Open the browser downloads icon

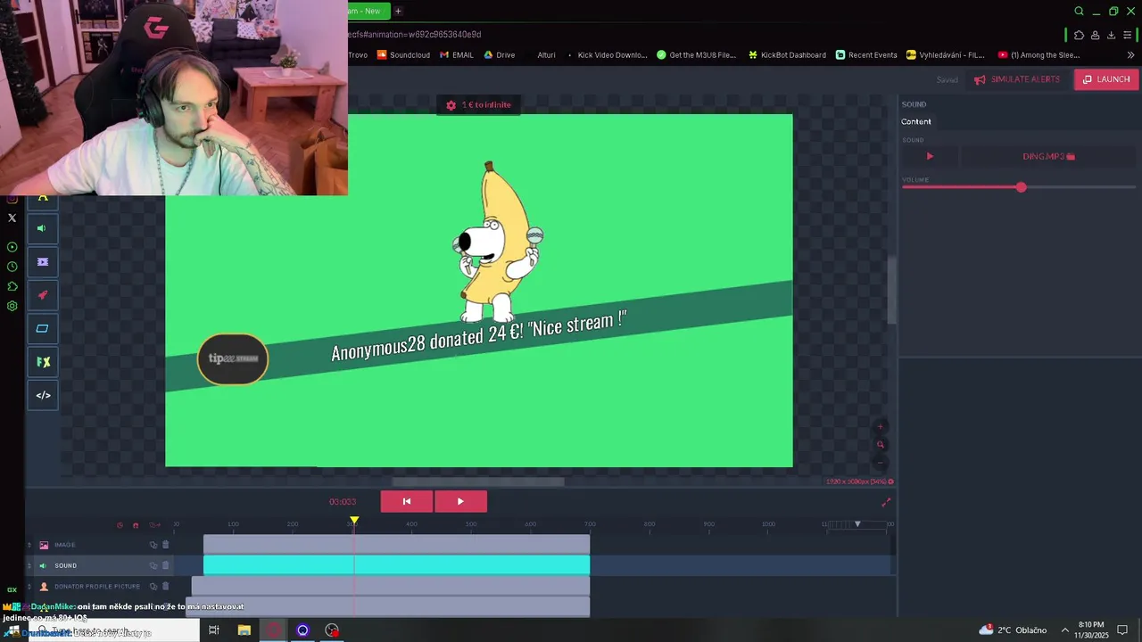[x=1111, y=35]
